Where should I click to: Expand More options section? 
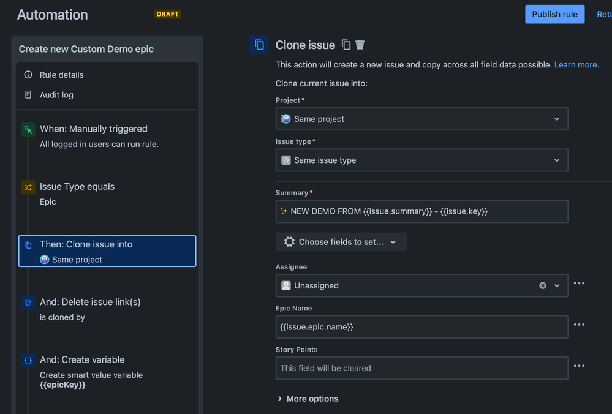[x=308, y=399]
